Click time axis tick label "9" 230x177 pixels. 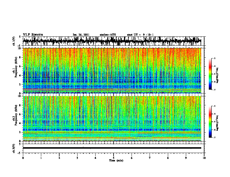click(x=186, y=158)
